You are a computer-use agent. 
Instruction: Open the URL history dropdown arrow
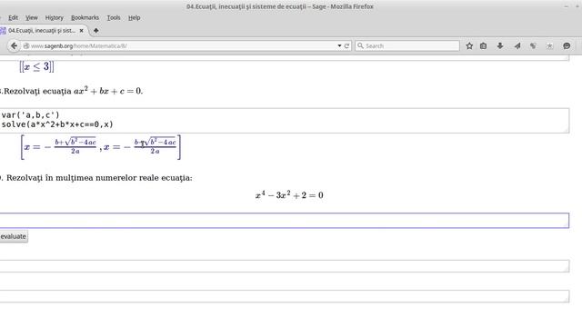(339, 45)
